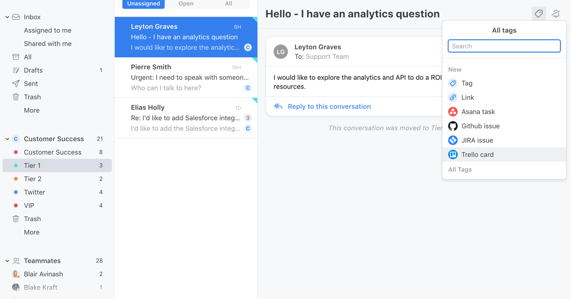This screenshot has height=299, width=571.
Task: Collapse the Customer Success section
Action: tap(7, 139)
